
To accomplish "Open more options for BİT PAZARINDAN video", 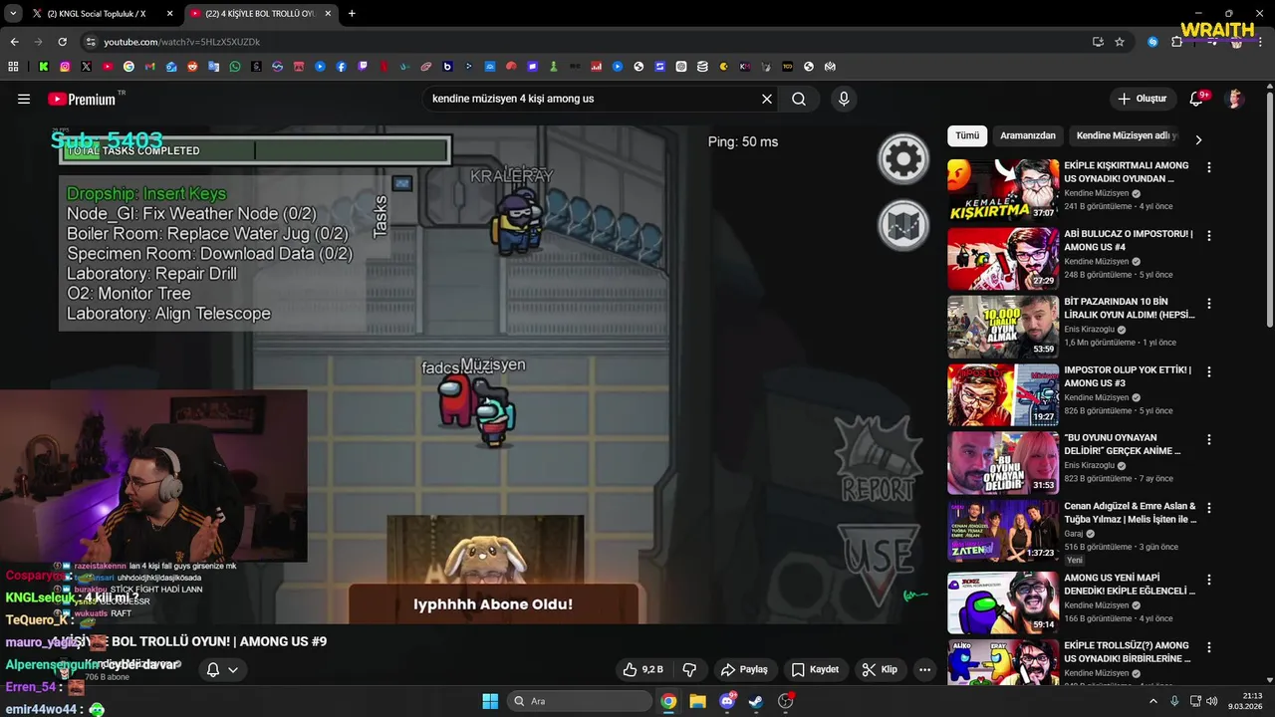I will coord(1209,304).
